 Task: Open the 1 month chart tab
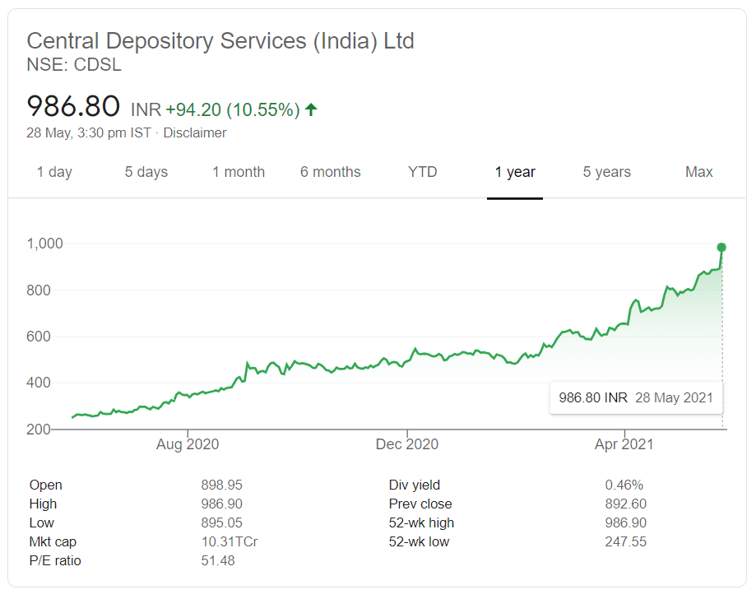point(239,172)
